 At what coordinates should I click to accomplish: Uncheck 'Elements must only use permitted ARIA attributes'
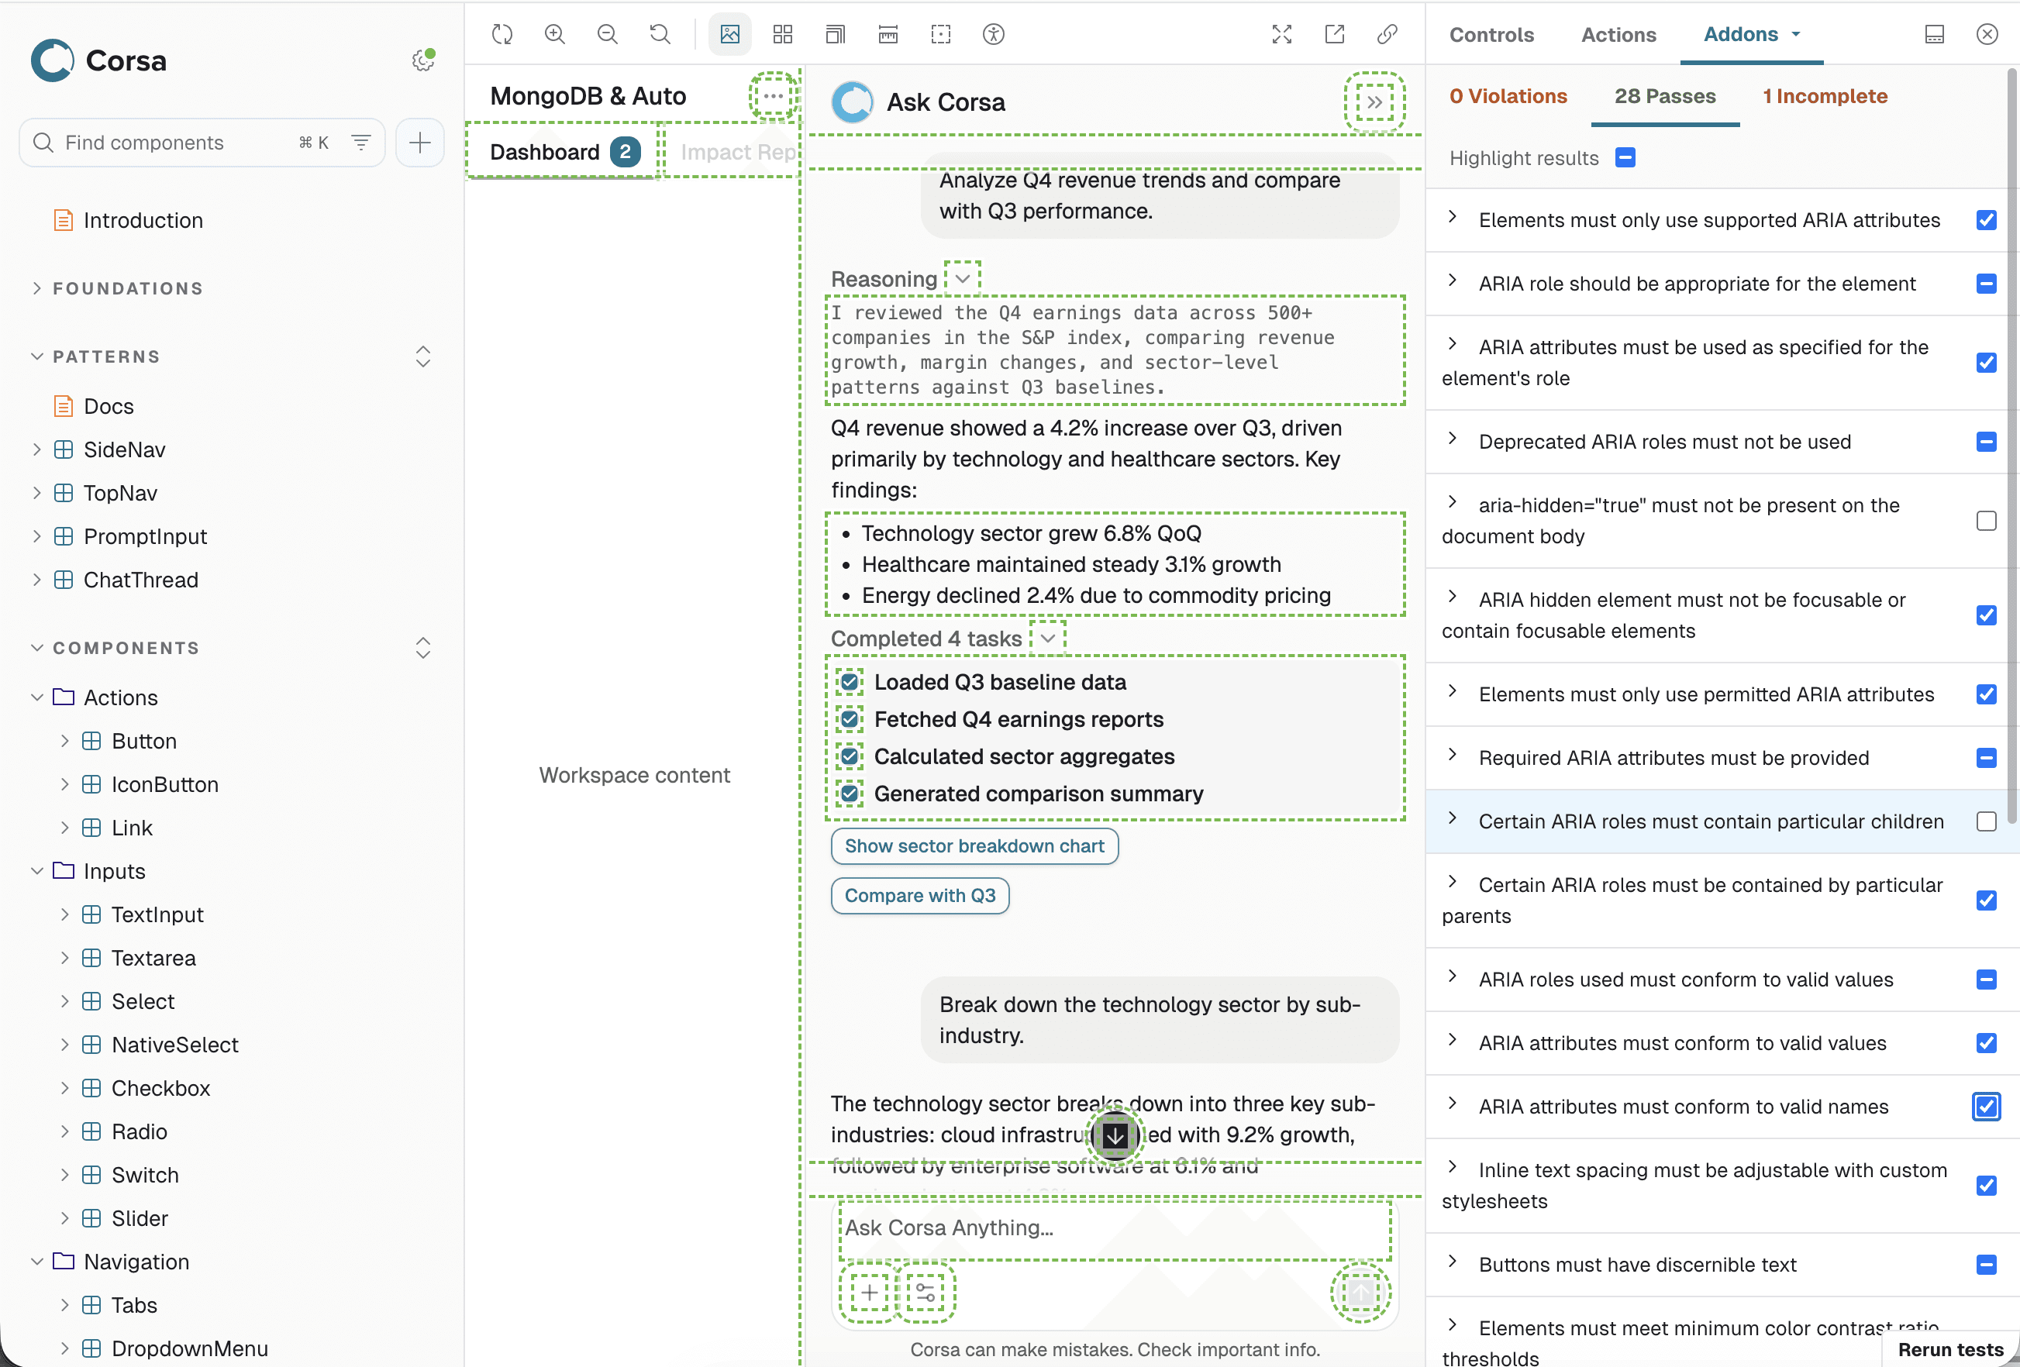tap(1986, 694)
